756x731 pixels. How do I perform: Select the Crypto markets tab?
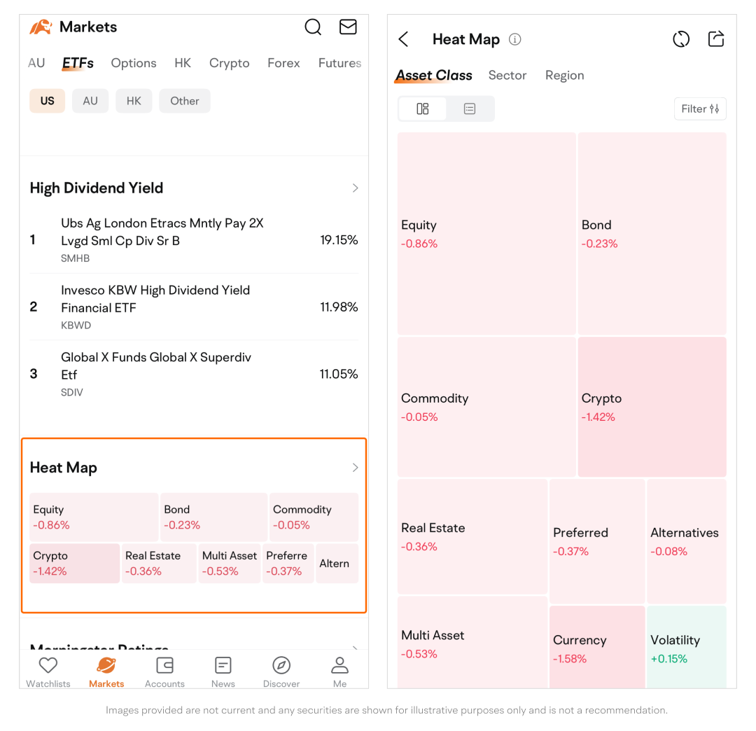point(229,63)
